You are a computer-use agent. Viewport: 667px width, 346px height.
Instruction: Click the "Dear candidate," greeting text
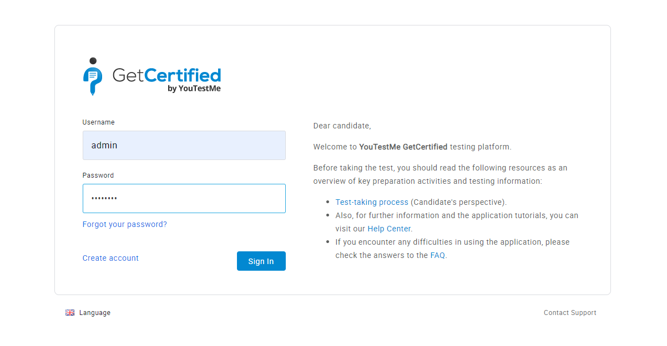click(x=342, y=126)
